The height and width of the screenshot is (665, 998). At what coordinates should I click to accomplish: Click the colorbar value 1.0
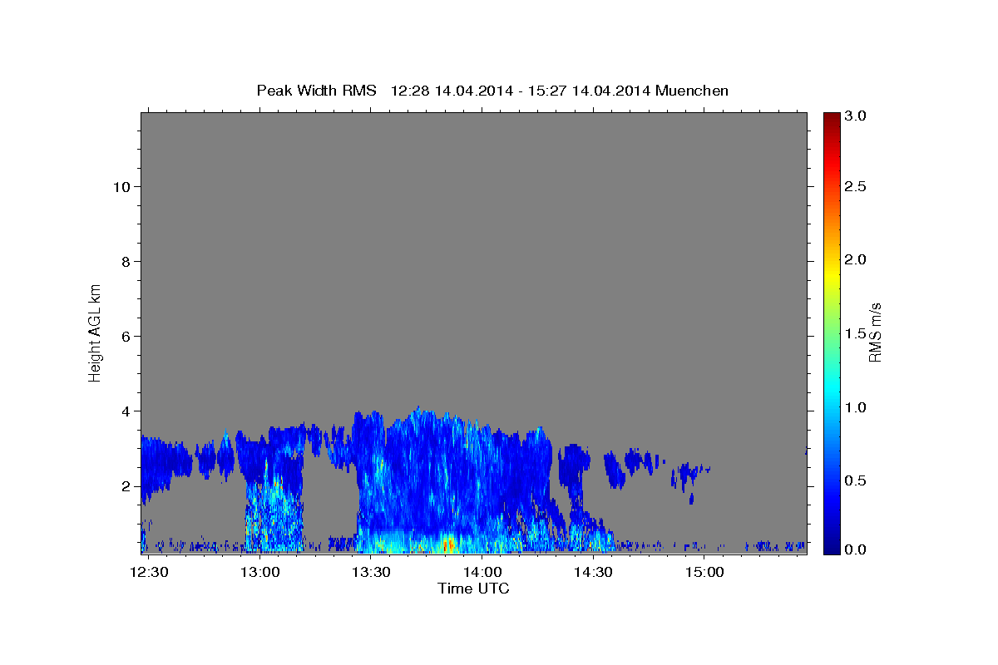click(856, 407)
